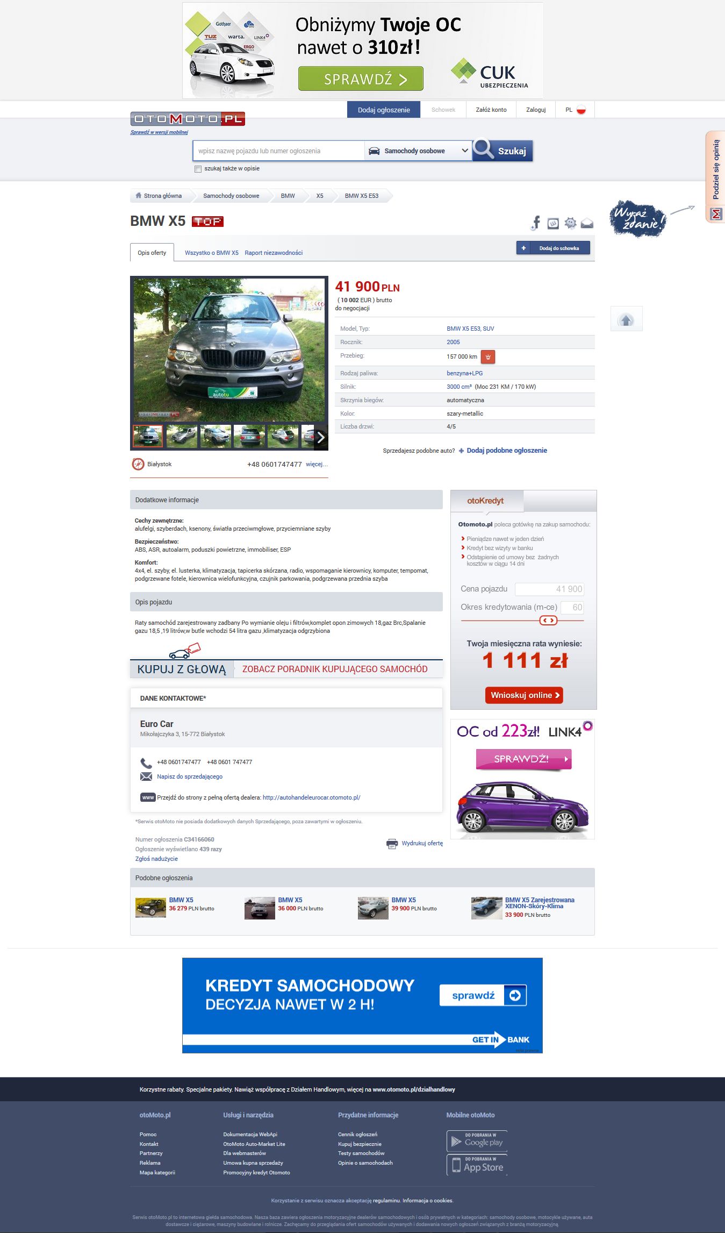The width and height of the screenshot is (725, 1233).
Task: Click Sprawdź w wersji mobilnej link
Action: point(159,132)
